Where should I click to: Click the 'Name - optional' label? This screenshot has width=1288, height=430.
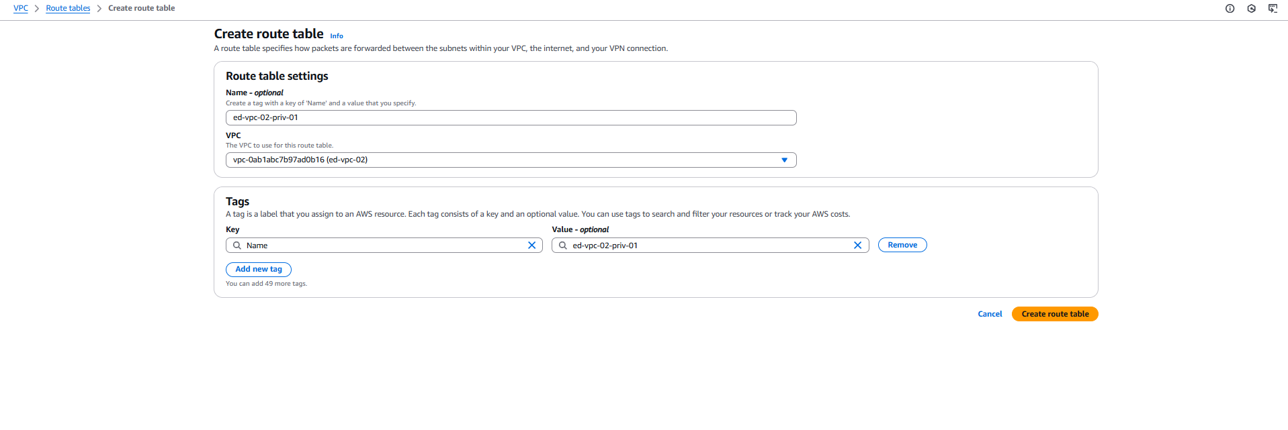pos(255,93)
